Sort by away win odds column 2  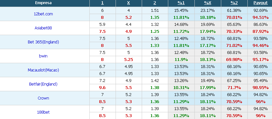(155, 3)
